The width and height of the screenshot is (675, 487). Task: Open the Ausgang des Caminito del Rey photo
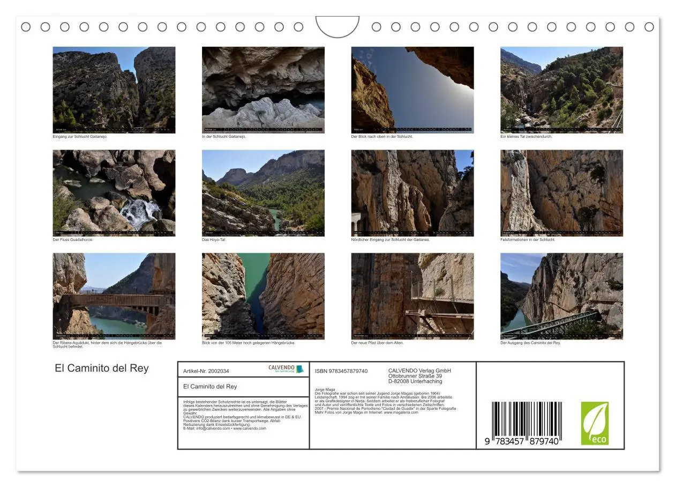click(x=562, y=296)
